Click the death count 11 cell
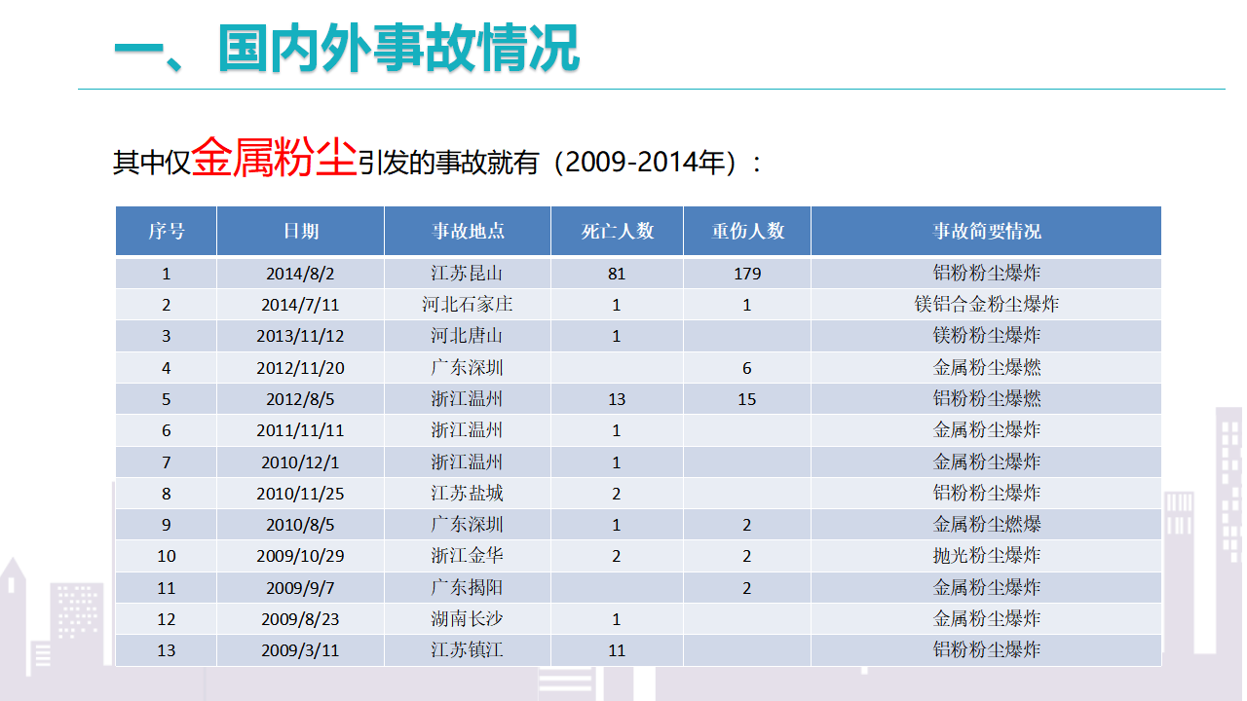The height and width of the screenshot is (701, 1247). coord(617,650)
